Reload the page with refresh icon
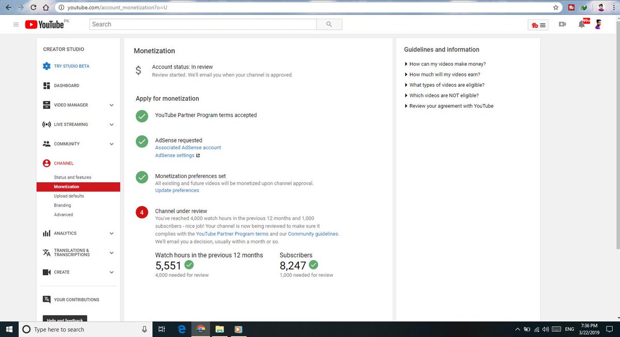 point(34,8)
